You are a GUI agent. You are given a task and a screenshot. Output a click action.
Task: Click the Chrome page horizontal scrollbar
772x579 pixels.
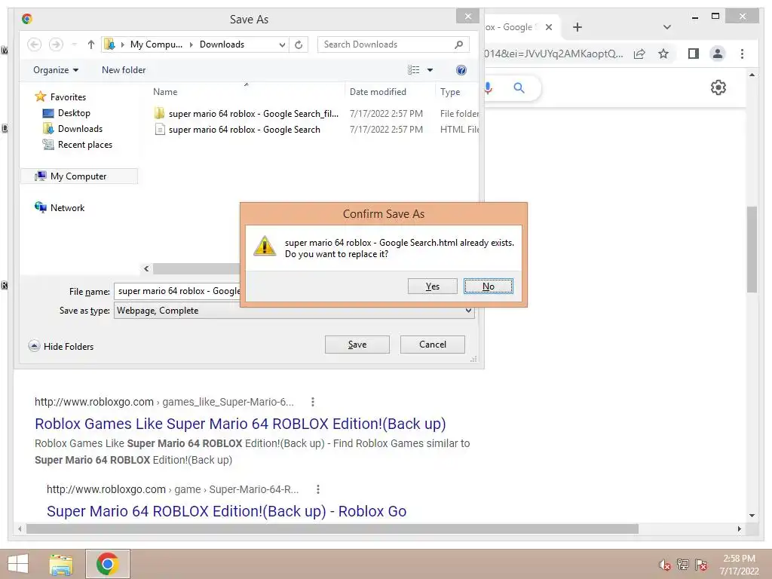click(332, 528)
